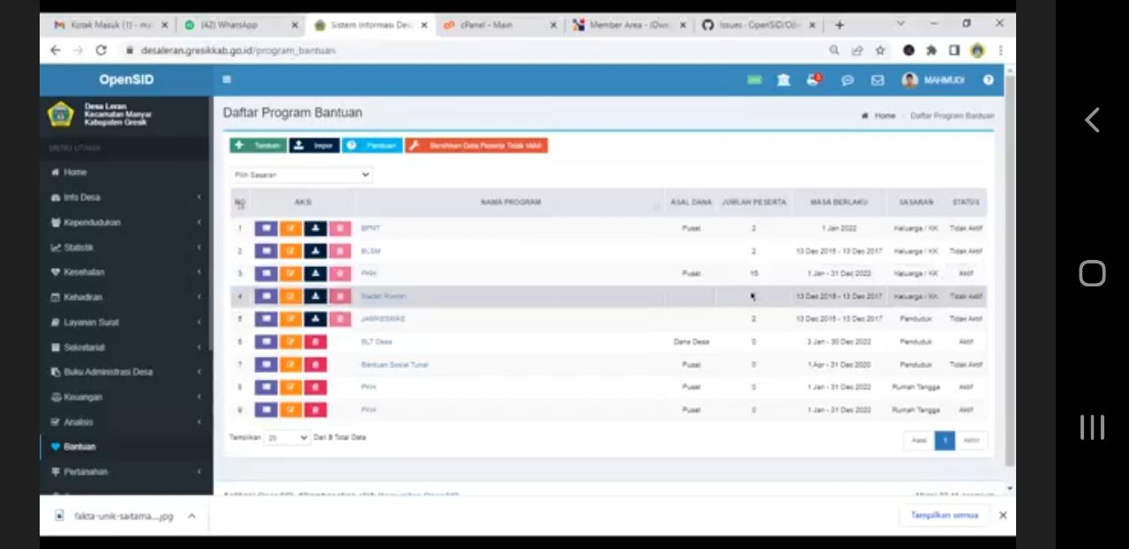
Task: Click the Tambah button
Action: 258,145
